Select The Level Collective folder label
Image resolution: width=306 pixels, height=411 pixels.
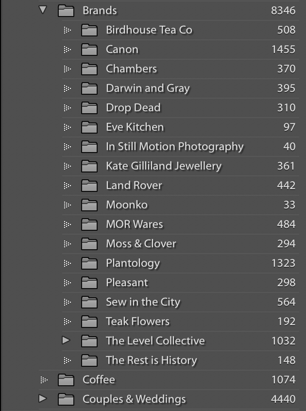point(155,341)
